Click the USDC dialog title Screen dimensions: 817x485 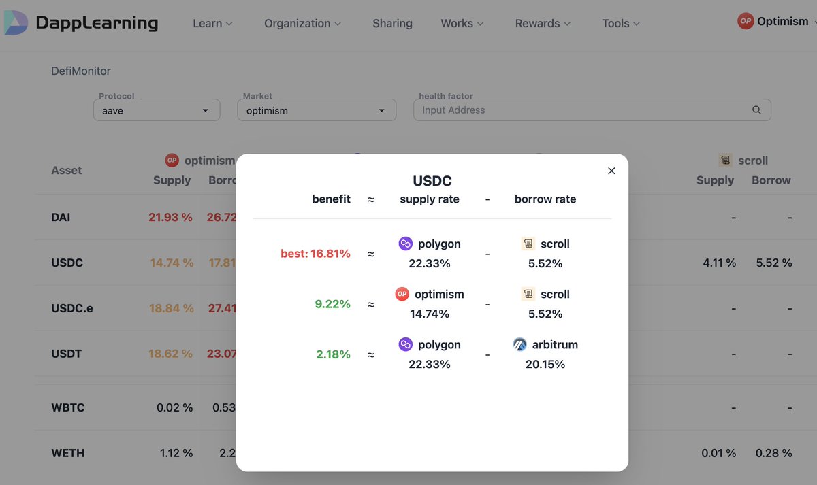coord(432,181)
